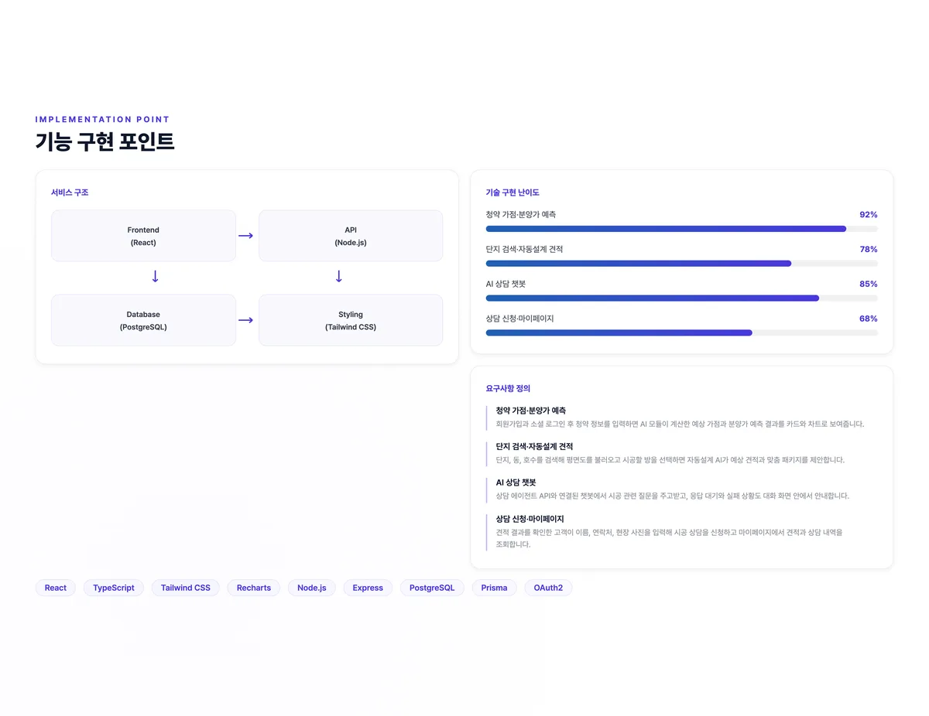Click the Node.js tag chip
Image resolution: width=929 pixels, height=716 pixels.
coord(312,588)
